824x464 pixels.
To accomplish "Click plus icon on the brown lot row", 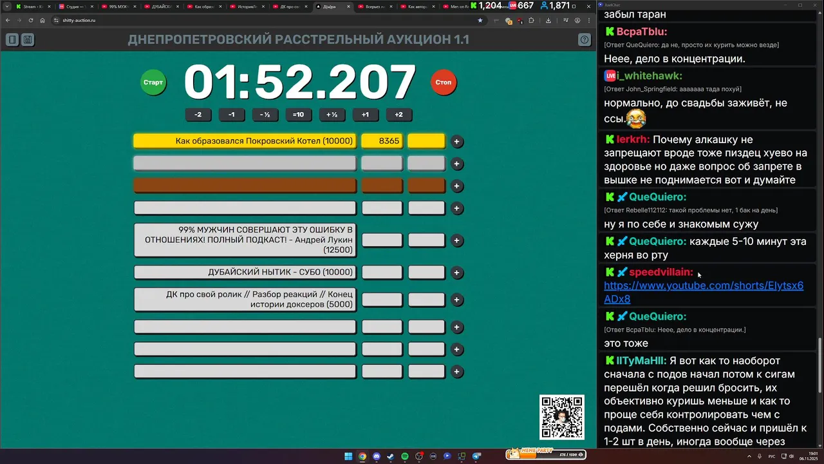I will click(x=457, y=186).
